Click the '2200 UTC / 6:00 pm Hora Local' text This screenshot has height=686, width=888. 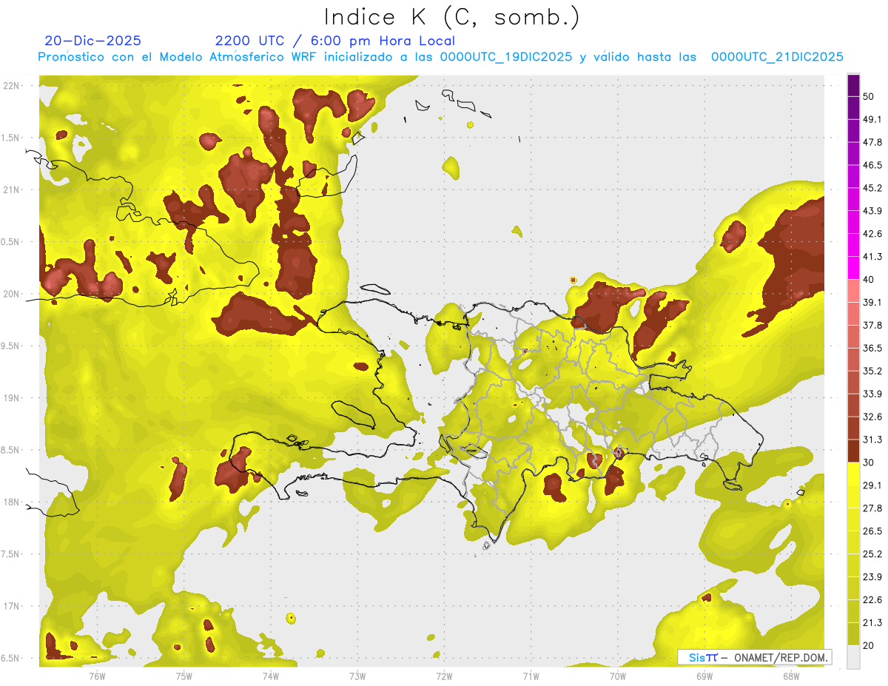tap(335, 41)
